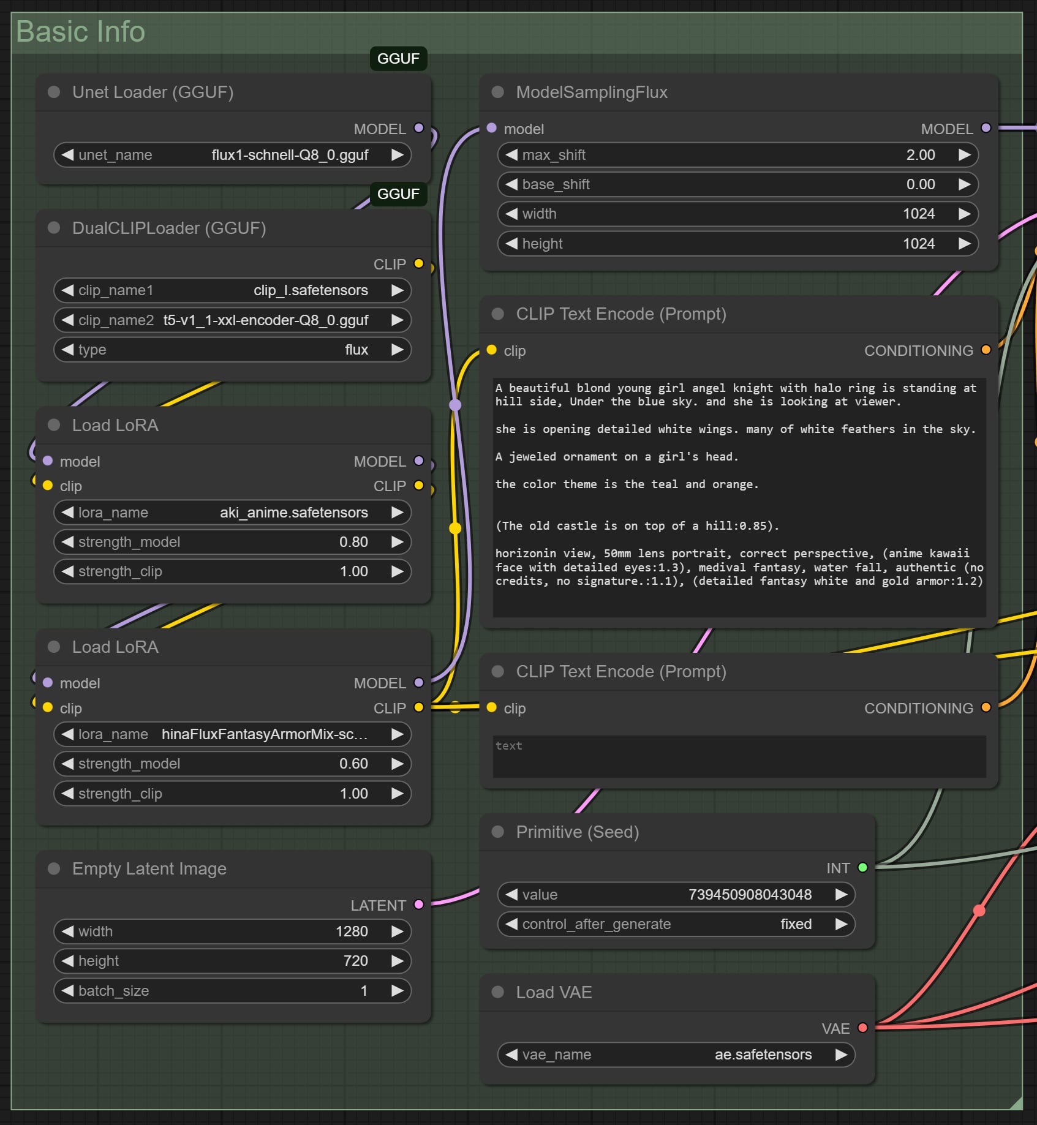Decrease Empty Latent Image height left arrow
This screenshot has height=1125, width=1037.
coord(67,961)
